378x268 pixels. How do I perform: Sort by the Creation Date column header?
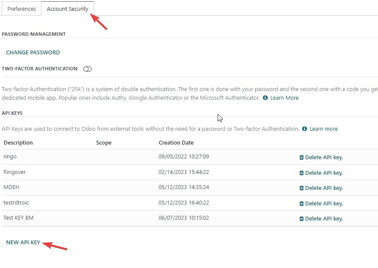pos(176,143)
